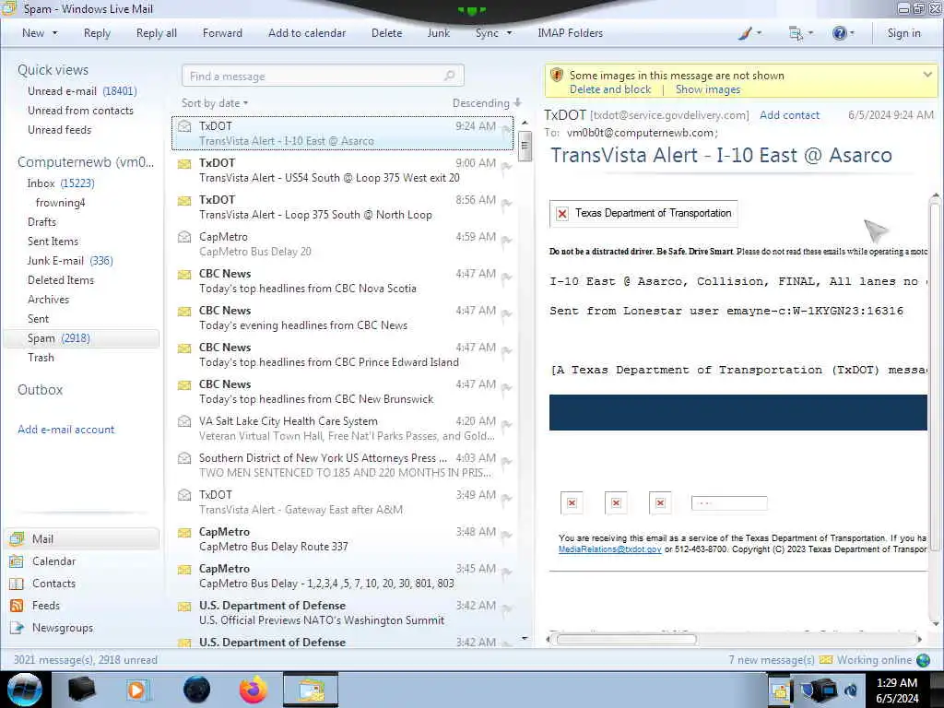The width and height of the screenshot is (944, 708).
Task: Click the security shield icon in info bar
Action: click(x=557, y=76)
